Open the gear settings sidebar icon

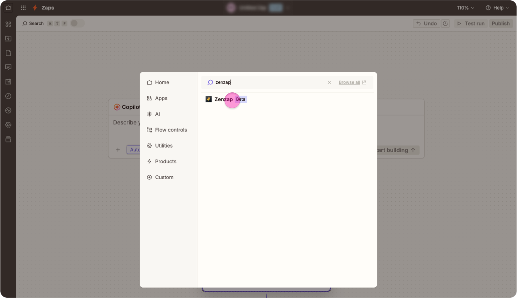pyautogui.click(x=8, y=125)
